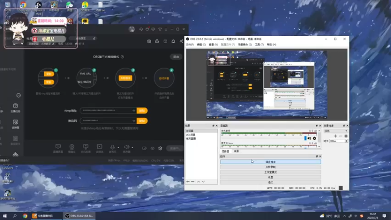Click the mobile screen cast icon
This screenshot has height=220, width=391.
click(86, 148)
